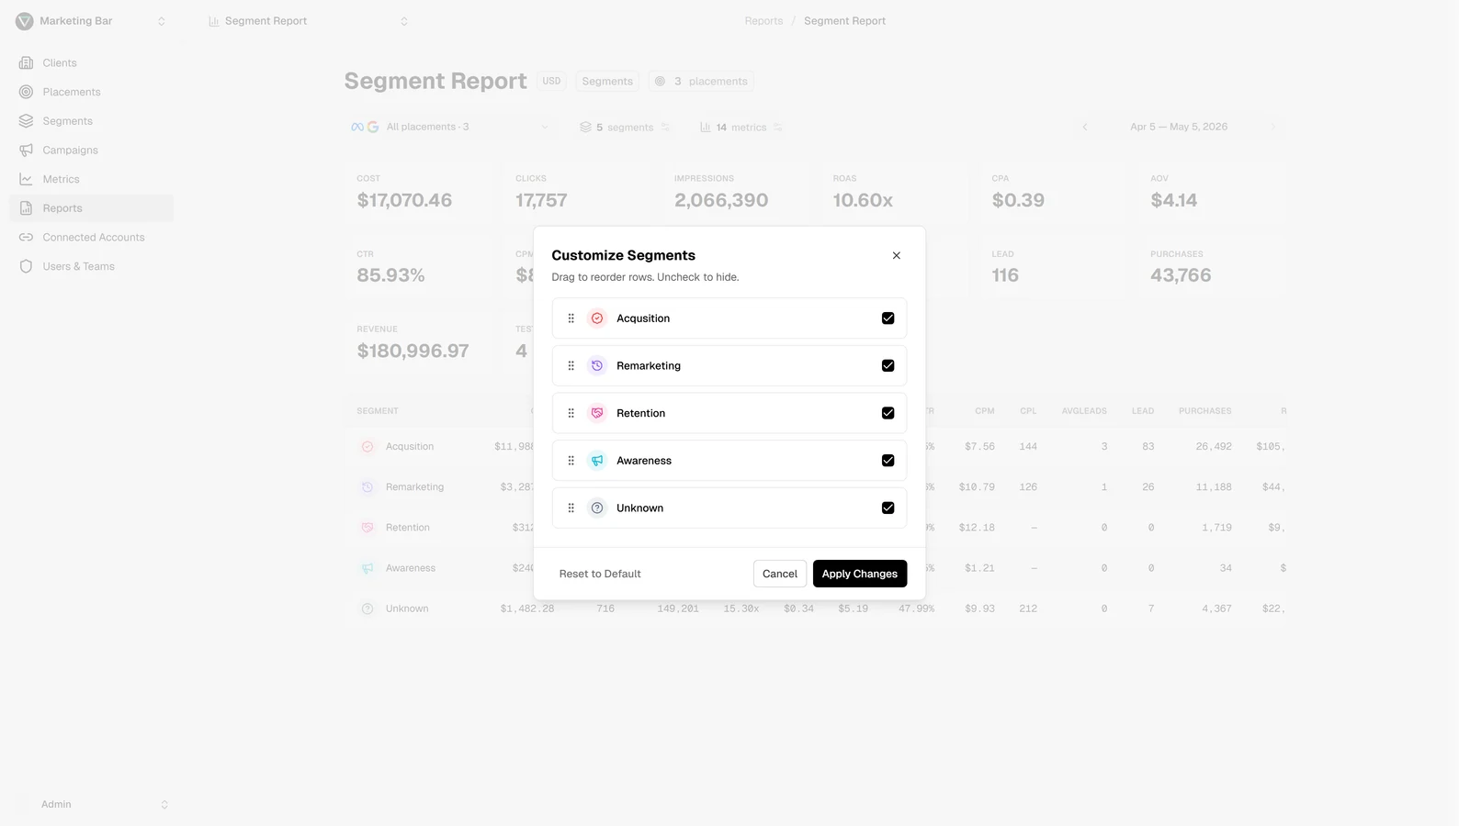Uncheck the Unknown segment checkbox
The image size is (1470, 826).
coord(888,508)
